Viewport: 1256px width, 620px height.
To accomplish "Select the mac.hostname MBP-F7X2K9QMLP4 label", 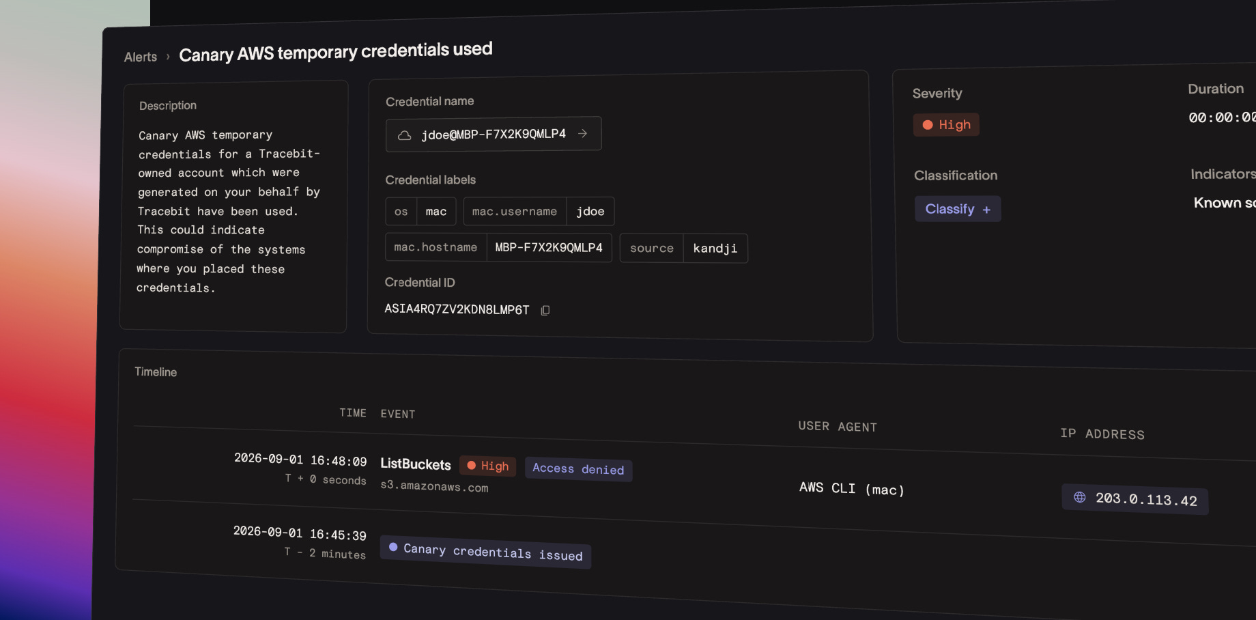I will [x=498, y=247].
